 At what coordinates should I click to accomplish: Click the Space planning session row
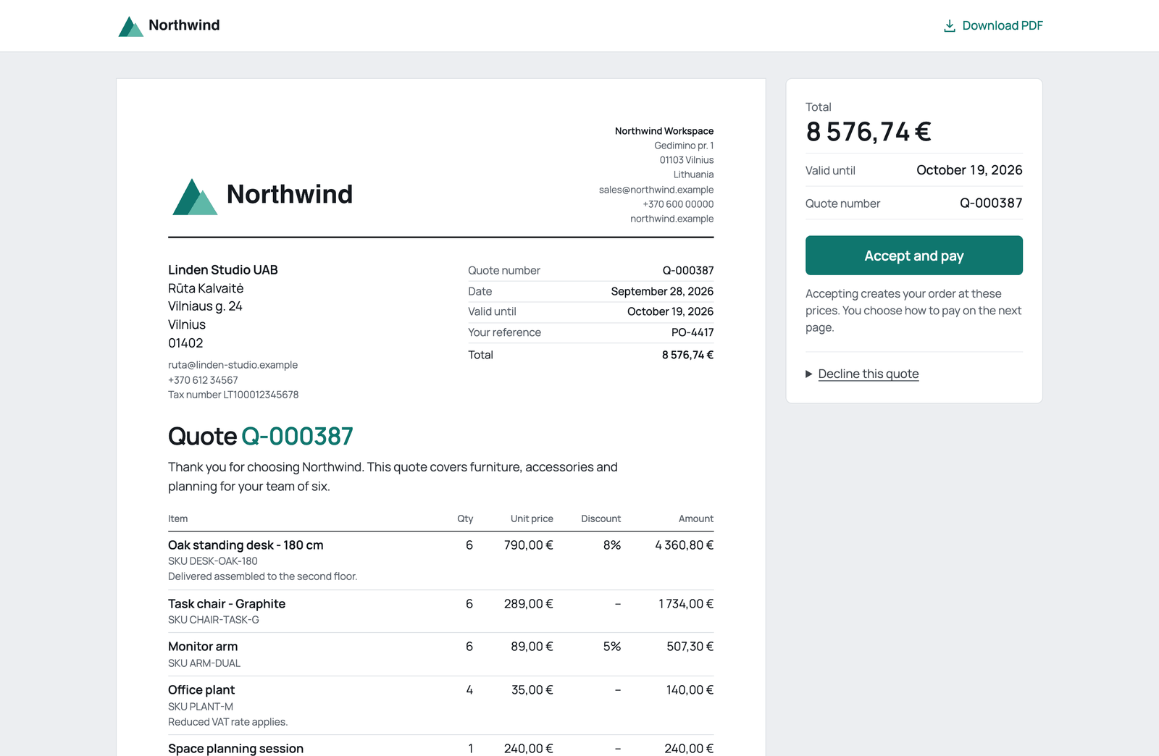click(440, 746)
